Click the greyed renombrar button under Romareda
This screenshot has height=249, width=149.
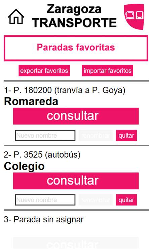point(96,135)
